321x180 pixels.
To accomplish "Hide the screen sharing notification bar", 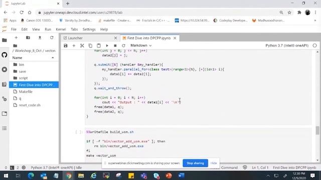I will [214, 163].
